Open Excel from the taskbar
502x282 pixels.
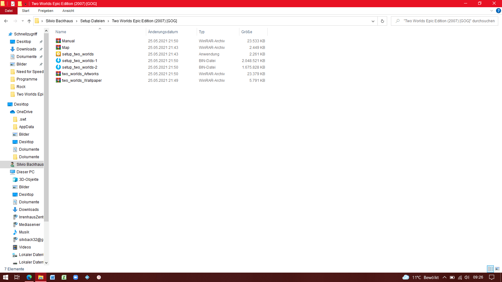tap(64, 277)
